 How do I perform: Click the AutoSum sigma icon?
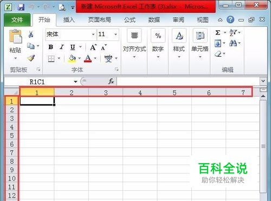click(x=218, y=33)
